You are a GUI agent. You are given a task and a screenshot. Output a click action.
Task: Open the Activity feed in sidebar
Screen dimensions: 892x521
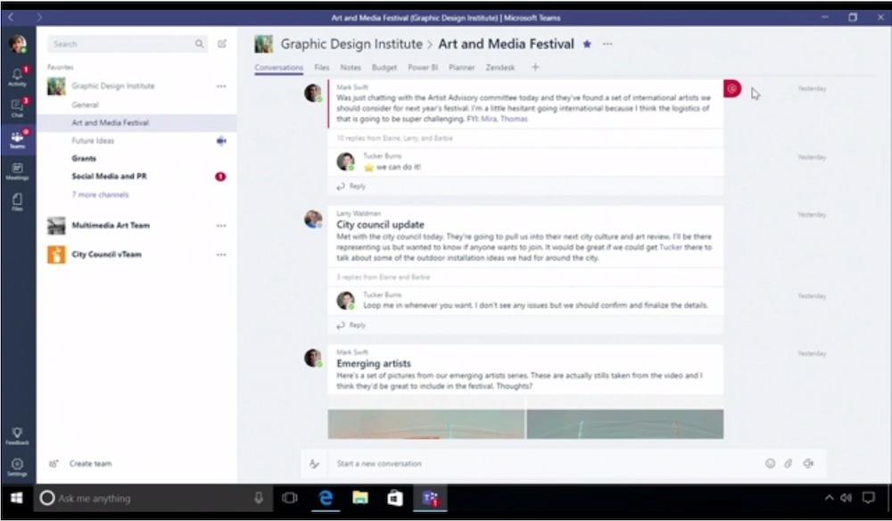[18, 77]
